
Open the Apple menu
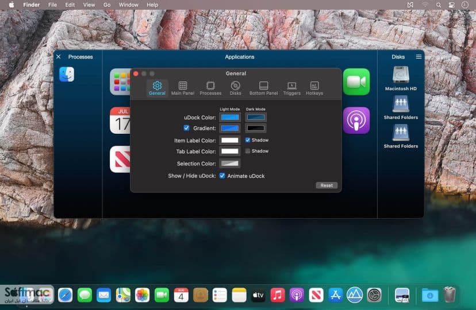[11, 5]
